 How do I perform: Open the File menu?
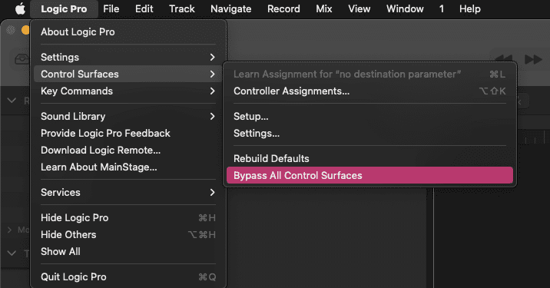coord(111,8)
